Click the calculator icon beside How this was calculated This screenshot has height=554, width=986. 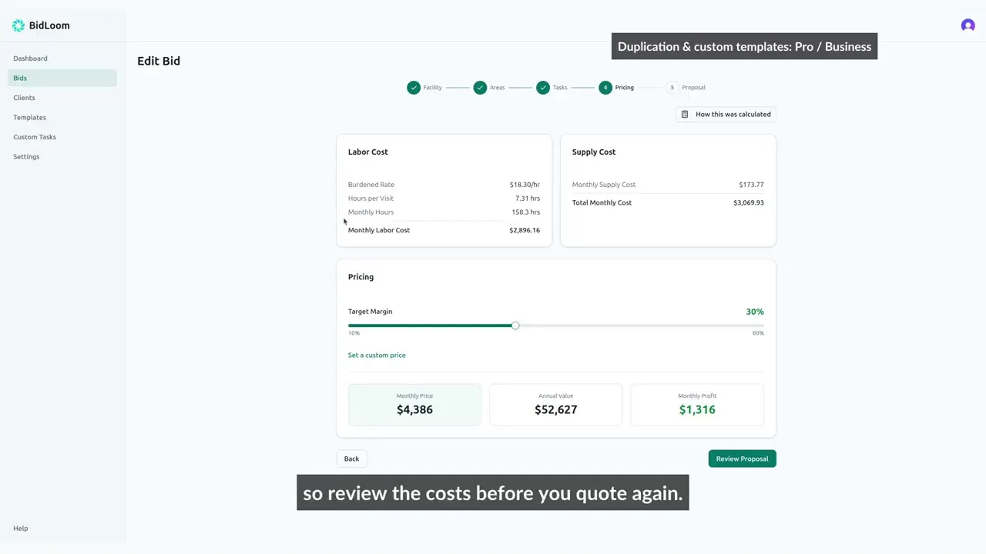685,115
